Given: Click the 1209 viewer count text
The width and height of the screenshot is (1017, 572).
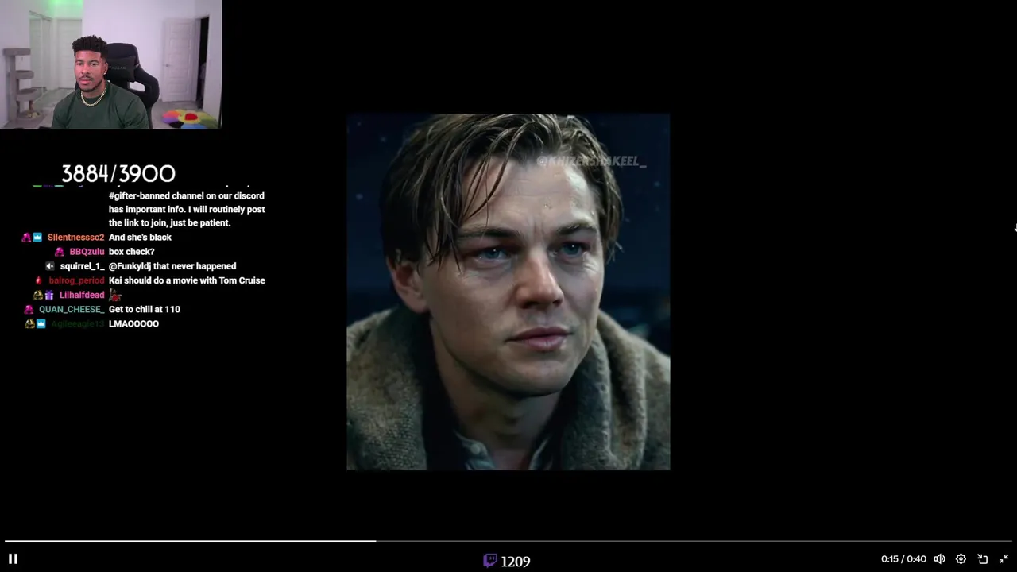Looking at the screenshot, I should click(515, 562).
